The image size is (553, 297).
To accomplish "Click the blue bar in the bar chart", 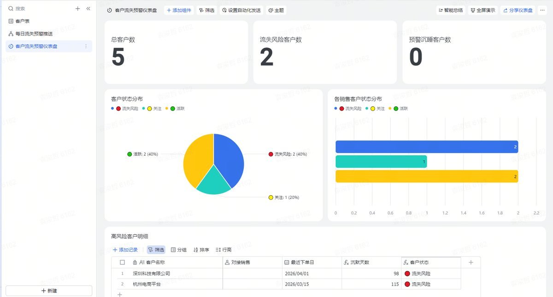I will point(427,147).
